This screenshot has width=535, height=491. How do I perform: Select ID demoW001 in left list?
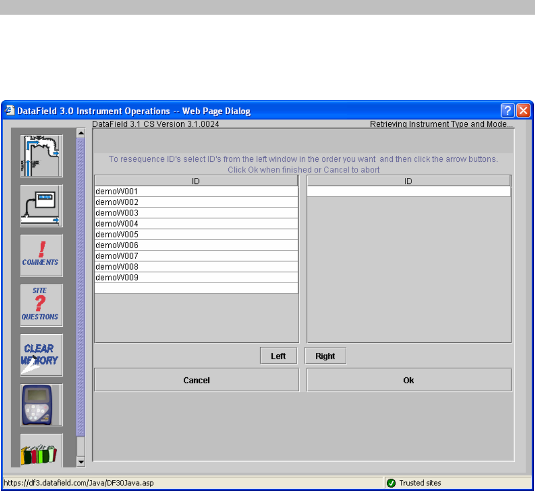tap(196, 192)
